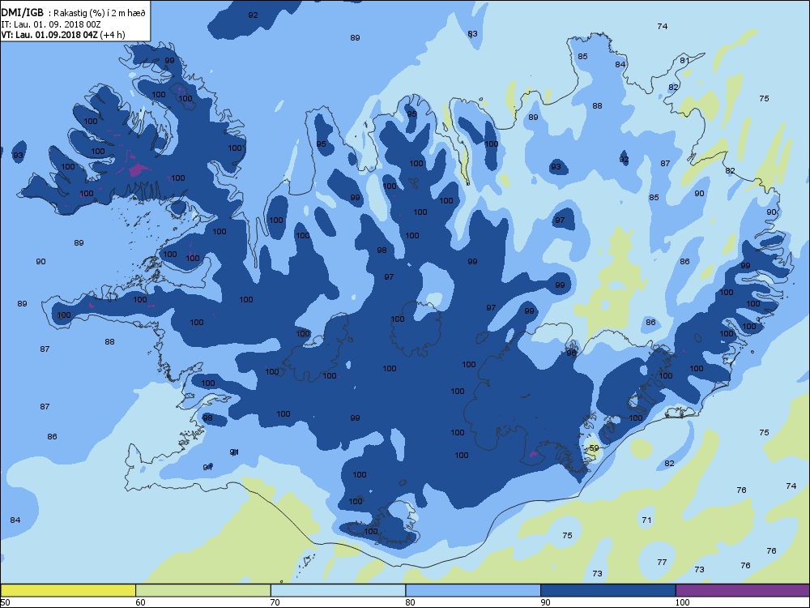Click the yellow 50–60 legend color band
The height and width of the screenshot is (608, 810).
coord(68,590)
